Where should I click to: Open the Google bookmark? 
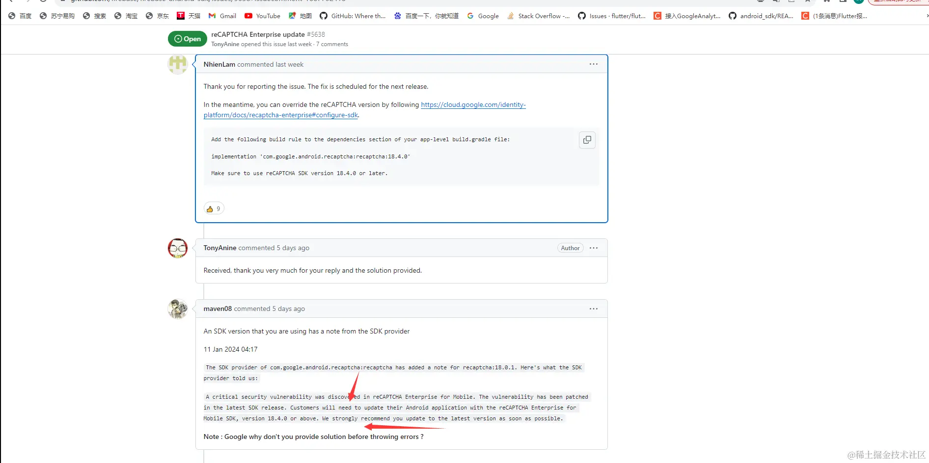pos(483,16)
